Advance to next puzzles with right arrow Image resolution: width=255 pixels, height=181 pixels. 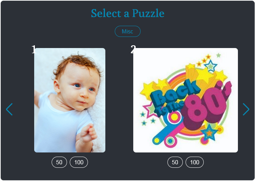coord(246,109)
